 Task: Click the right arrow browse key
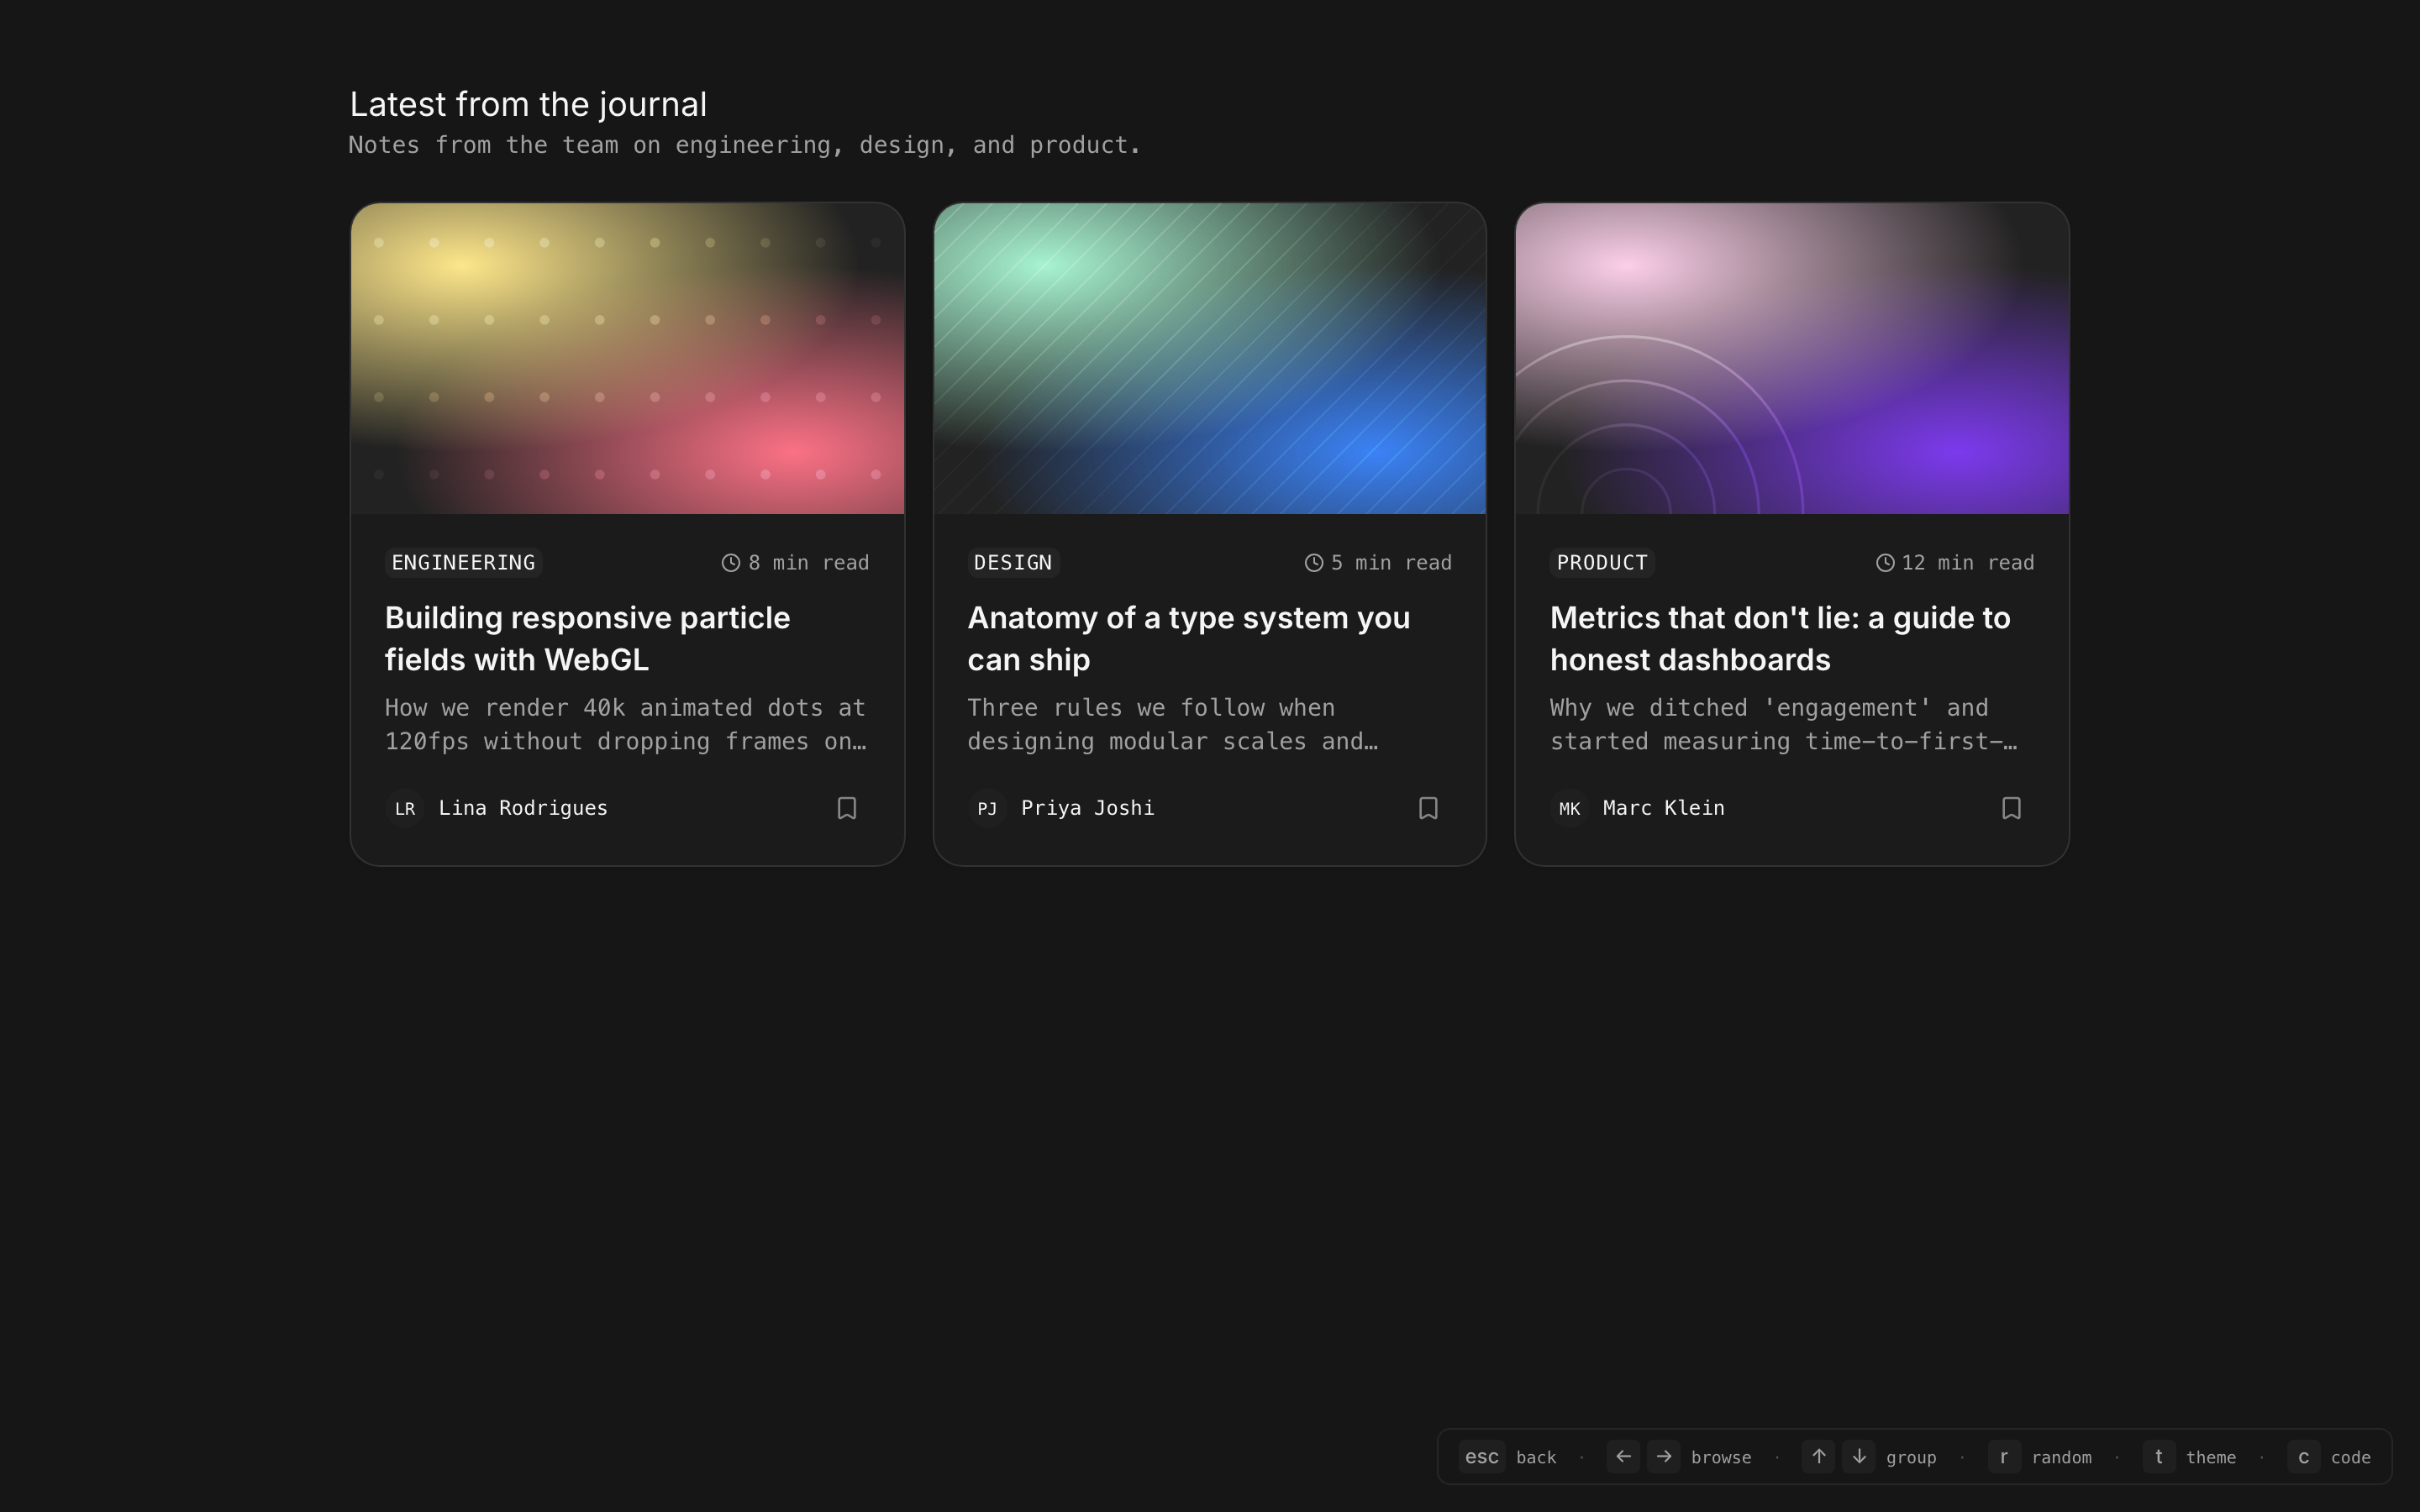(x=1664, y=1457)
